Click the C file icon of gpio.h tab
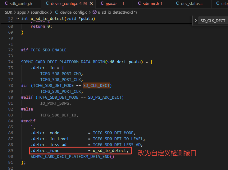This screenshot has width=228, height=170. [x=102, y=3]
